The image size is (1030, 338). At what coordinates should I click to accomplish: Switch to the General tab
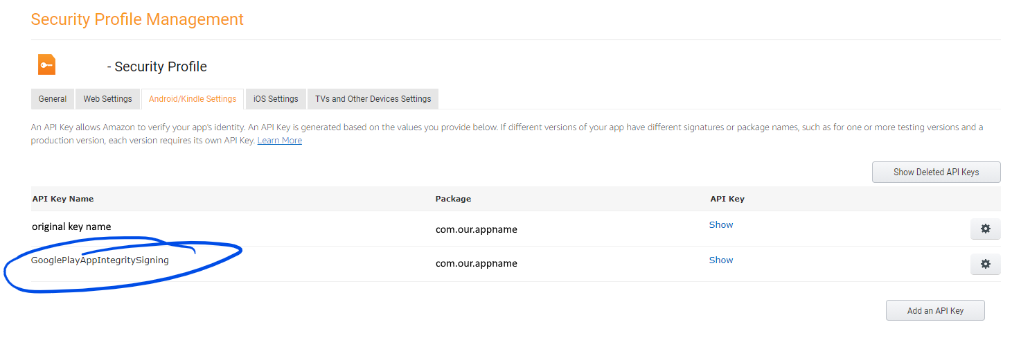point(53,99)
